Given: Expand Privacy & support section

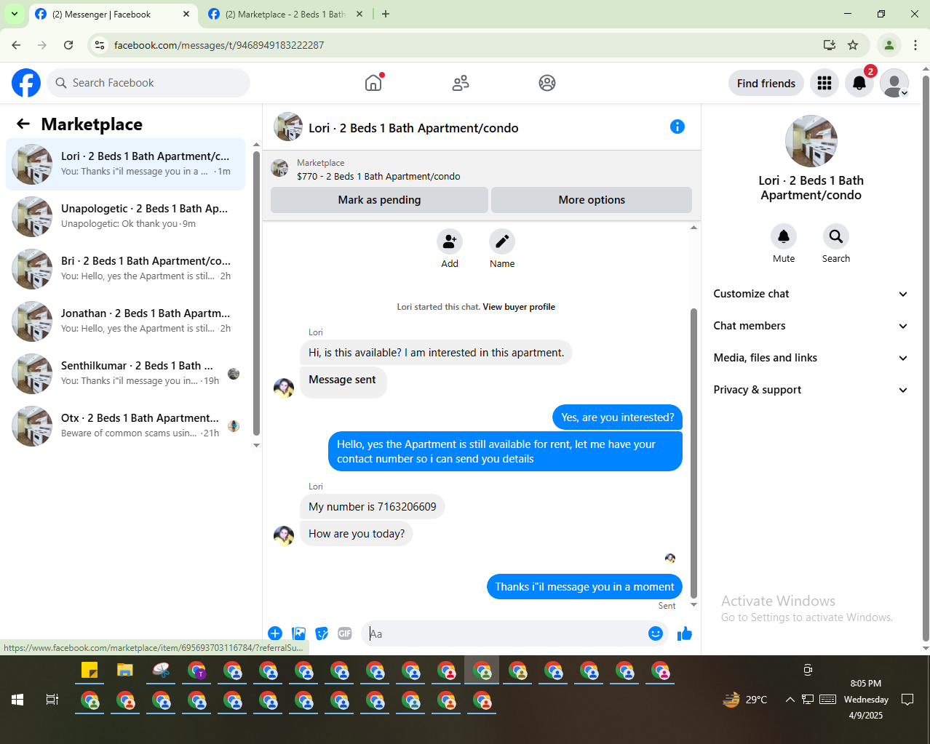Looking at the screenshot, I should coord(811,390).
